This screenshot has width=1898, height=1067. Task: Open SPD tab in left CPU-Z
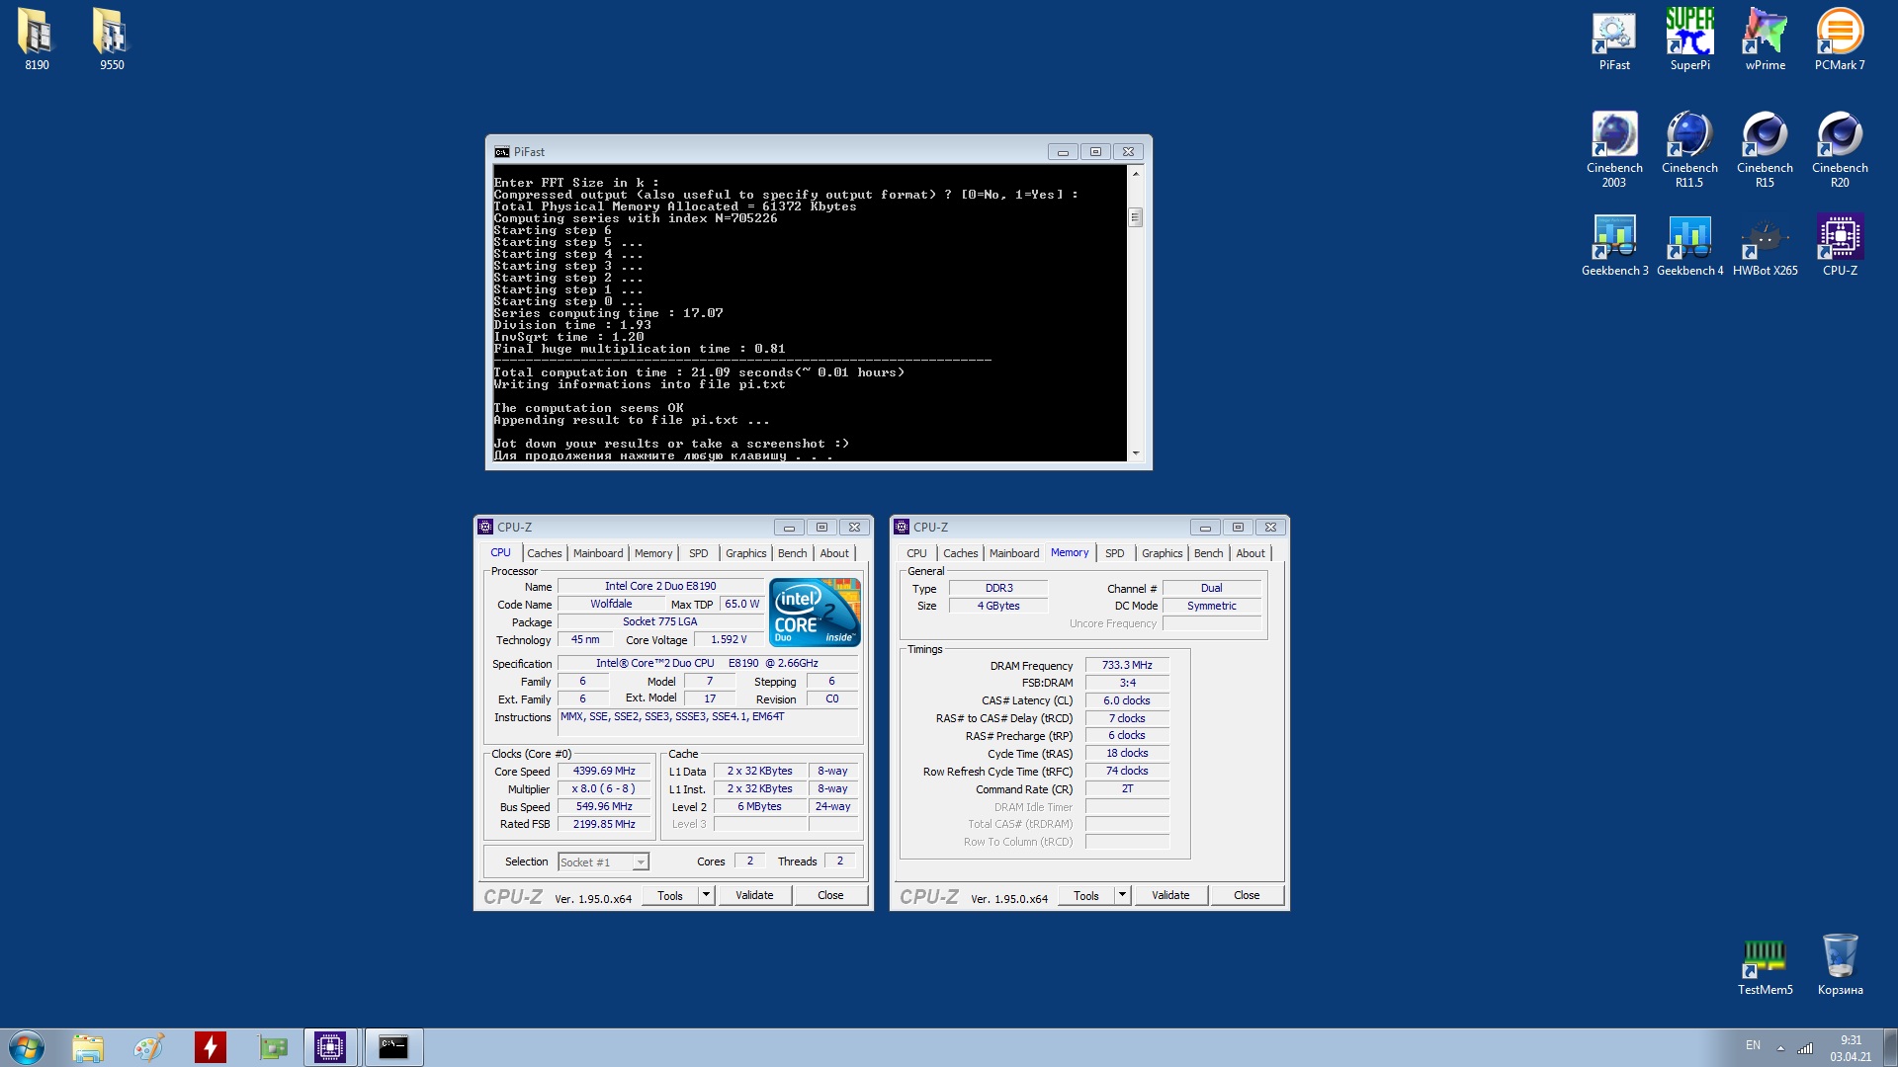tap(699, 553)
